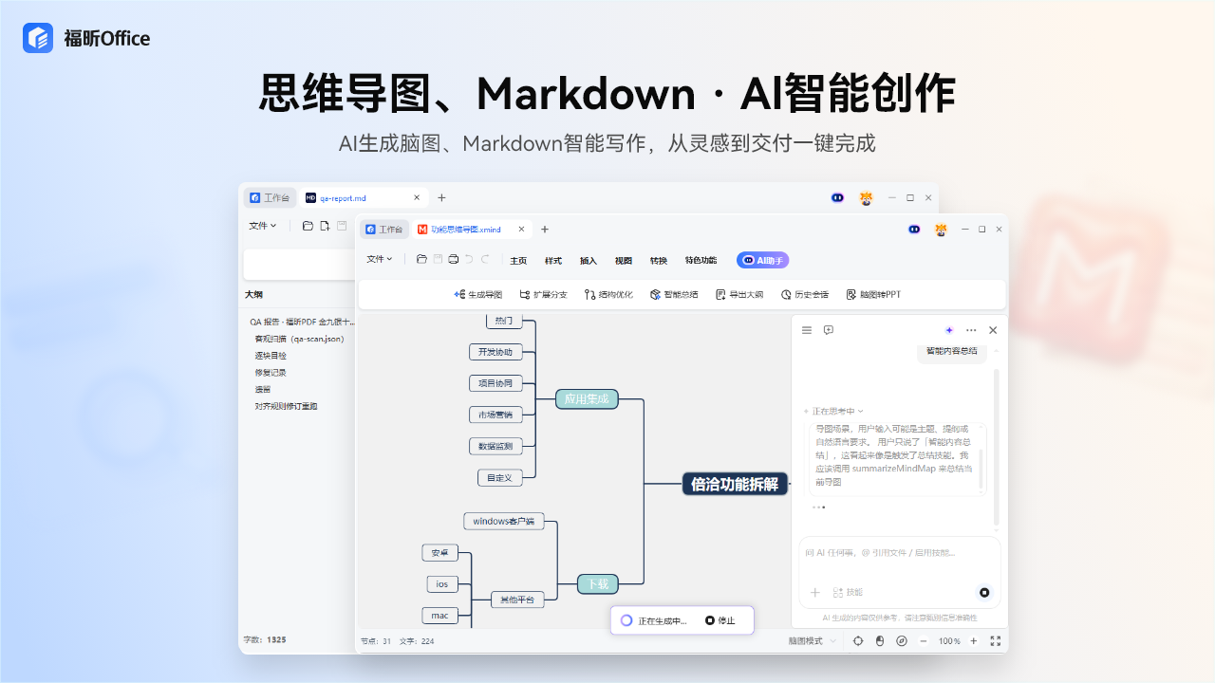Collapse the 正在思考中 reasoning section

[x=833, y=412]
